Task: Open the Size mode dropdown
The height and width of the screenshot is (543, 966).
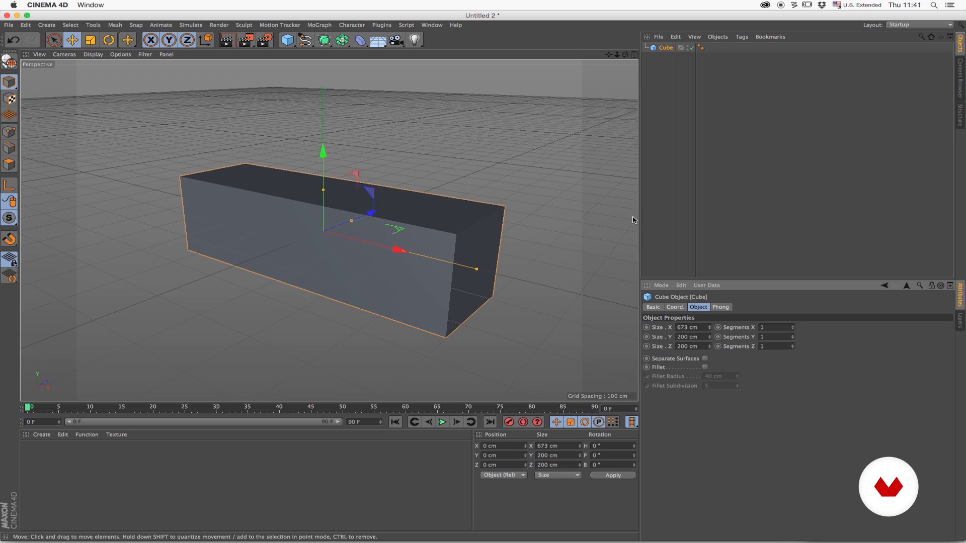Action: [558, 475]
